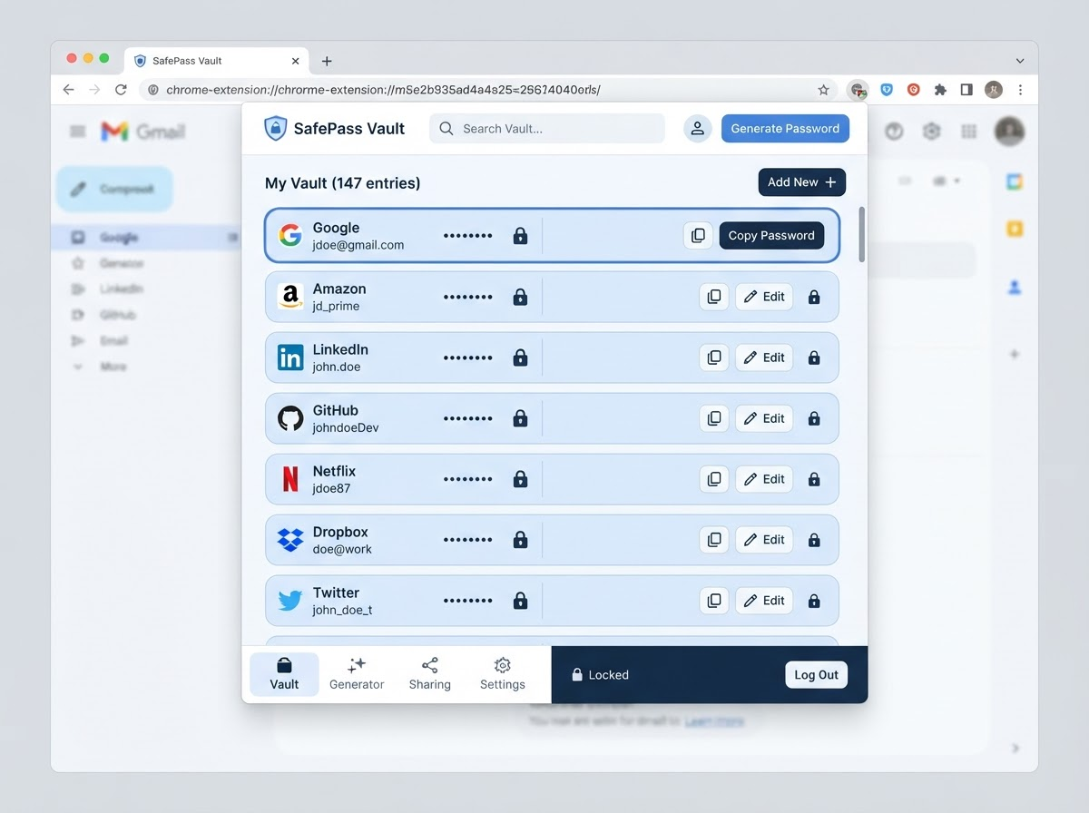The height and width of the screenshot is (813, 1089).
Task: Click padlock beside Google password dots
Action: tap(520, 236)
